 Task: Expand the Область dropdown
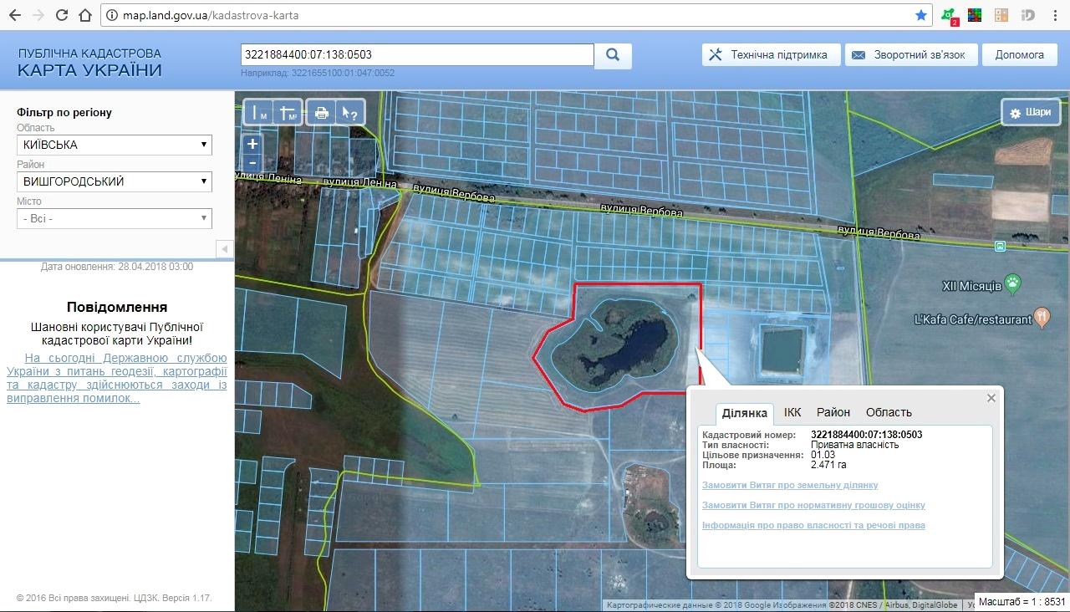click(x=114, y=145)
